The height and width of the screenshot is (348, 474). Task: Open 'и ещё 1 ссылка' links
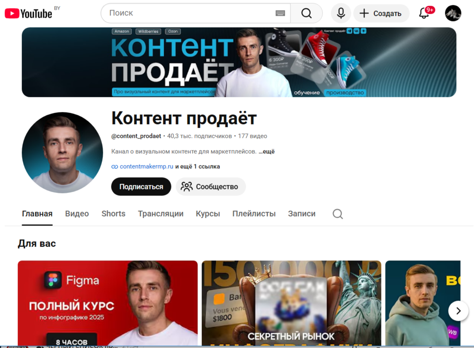[198, 166]
